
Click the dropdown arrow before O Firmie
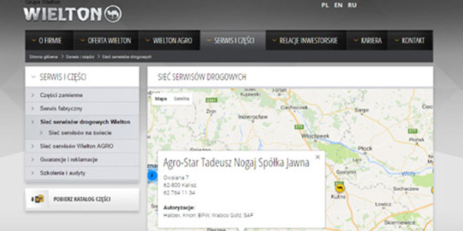click(x=34, y=40)
